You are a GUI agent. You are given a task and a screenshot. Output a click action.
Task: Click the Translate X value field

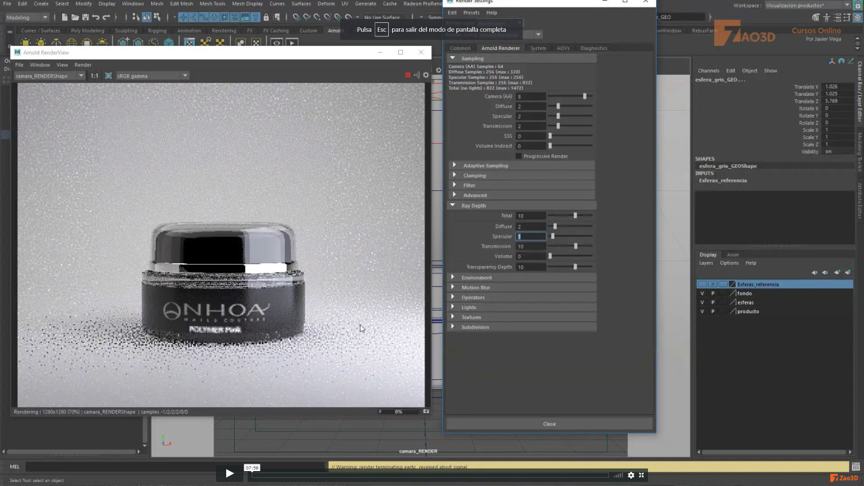(x=836, y=87)
